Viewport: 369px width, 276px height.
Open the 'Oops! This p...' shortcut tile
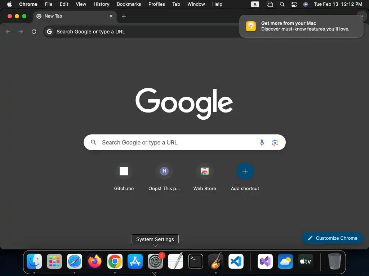pos(164,177)
